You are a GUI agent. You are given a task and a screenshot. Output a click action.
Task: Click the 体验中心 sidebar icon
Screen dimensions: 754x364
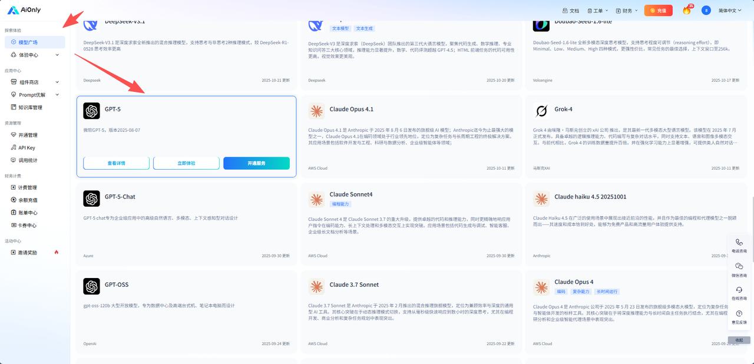pos(14,55)
